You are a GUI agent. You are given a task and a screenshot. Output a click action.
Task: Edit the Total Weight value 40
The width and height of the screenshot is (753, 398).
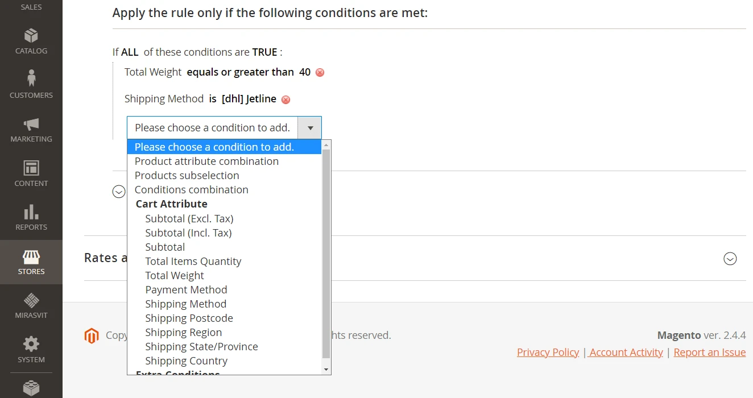(x=305, y=72)
